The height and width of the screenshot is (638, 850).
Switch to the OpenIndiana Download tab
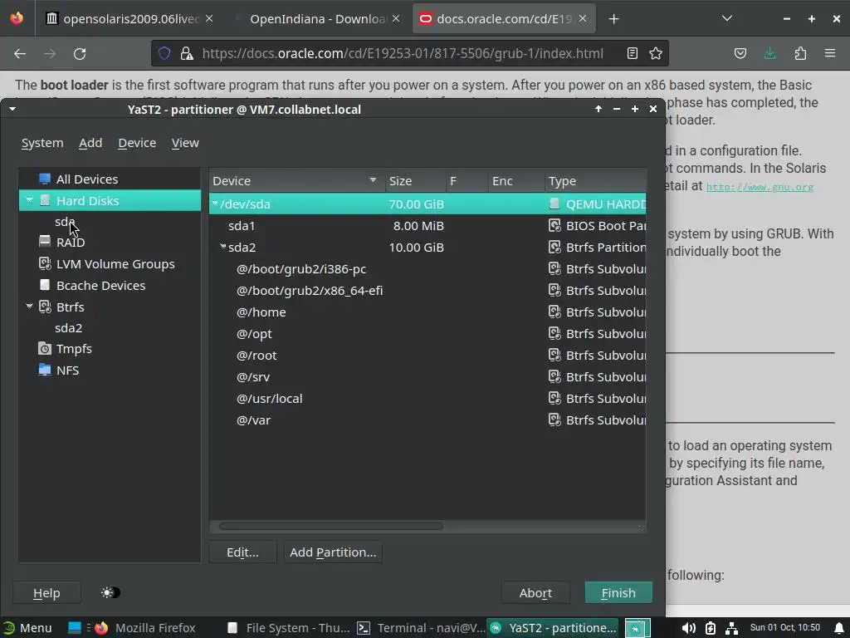pos(317,19)
